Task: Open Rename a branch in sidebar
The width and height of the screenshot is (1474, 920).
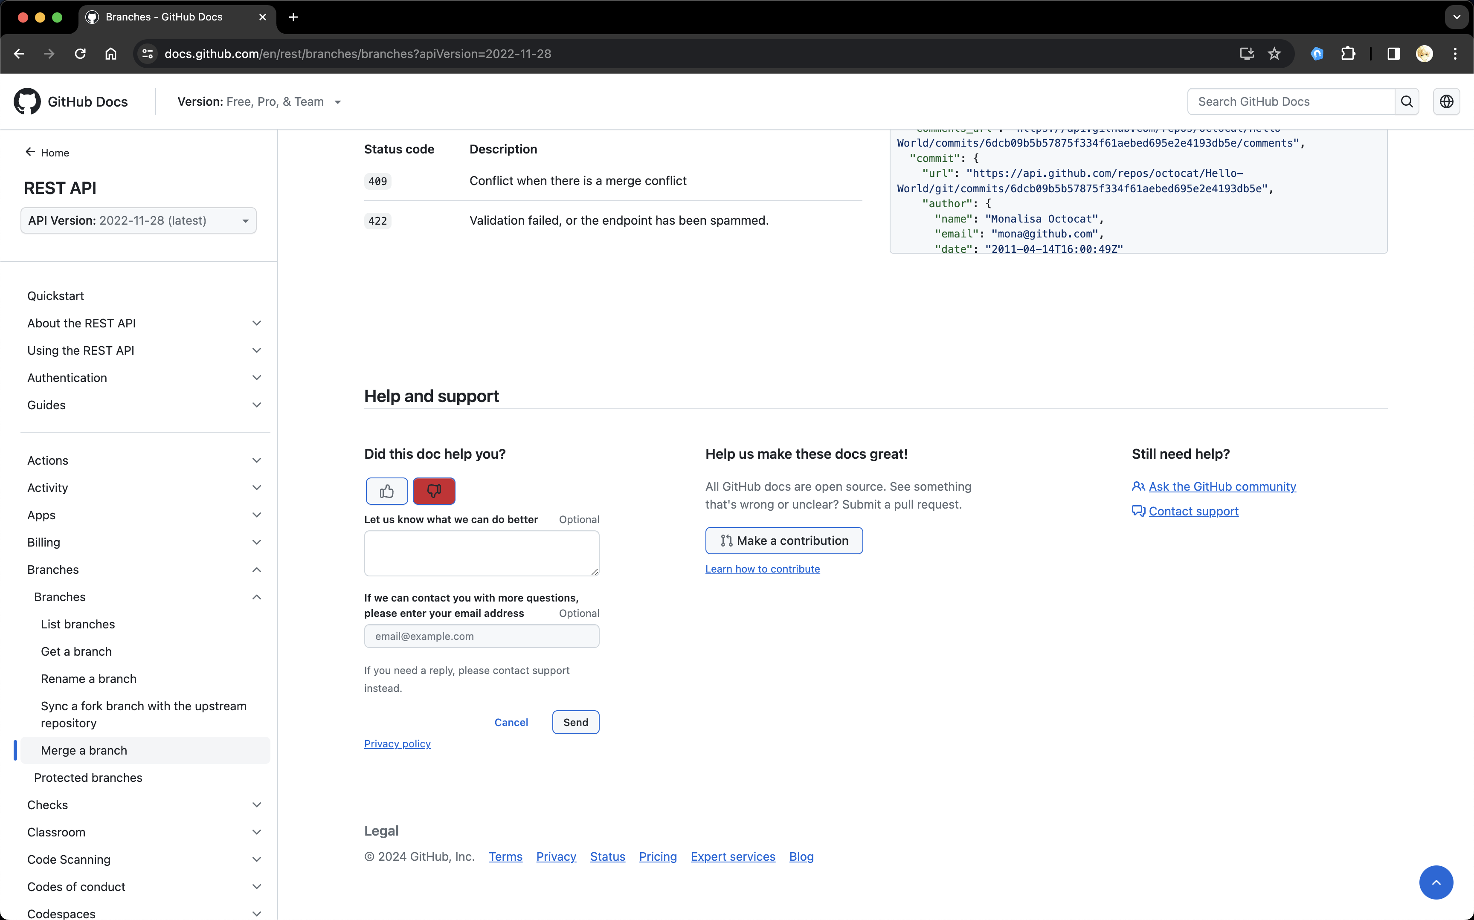Action: 88,679
